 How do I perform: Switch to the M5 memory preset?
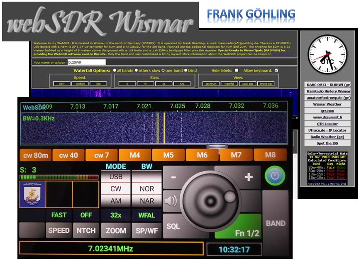(168, 155)
